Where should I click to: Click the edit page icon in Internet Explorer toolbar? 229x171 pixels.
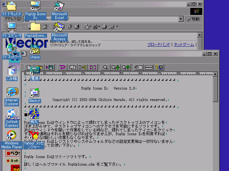coord(112,27)
